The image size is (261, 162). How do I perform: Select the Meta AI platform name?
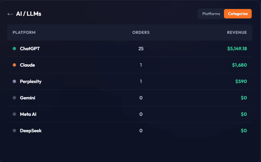28,114
